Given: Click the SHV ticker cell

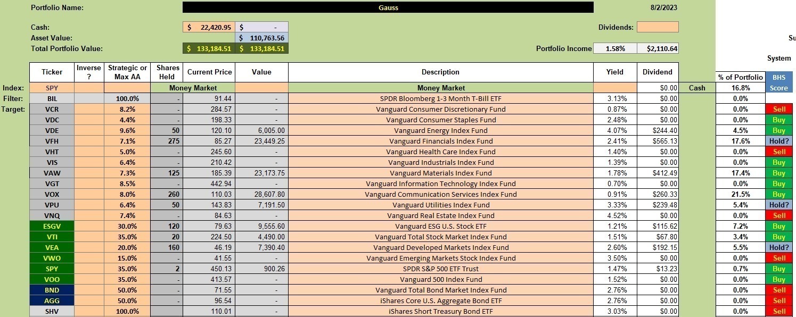Looking at the screenshot, I should click(52, 311).
